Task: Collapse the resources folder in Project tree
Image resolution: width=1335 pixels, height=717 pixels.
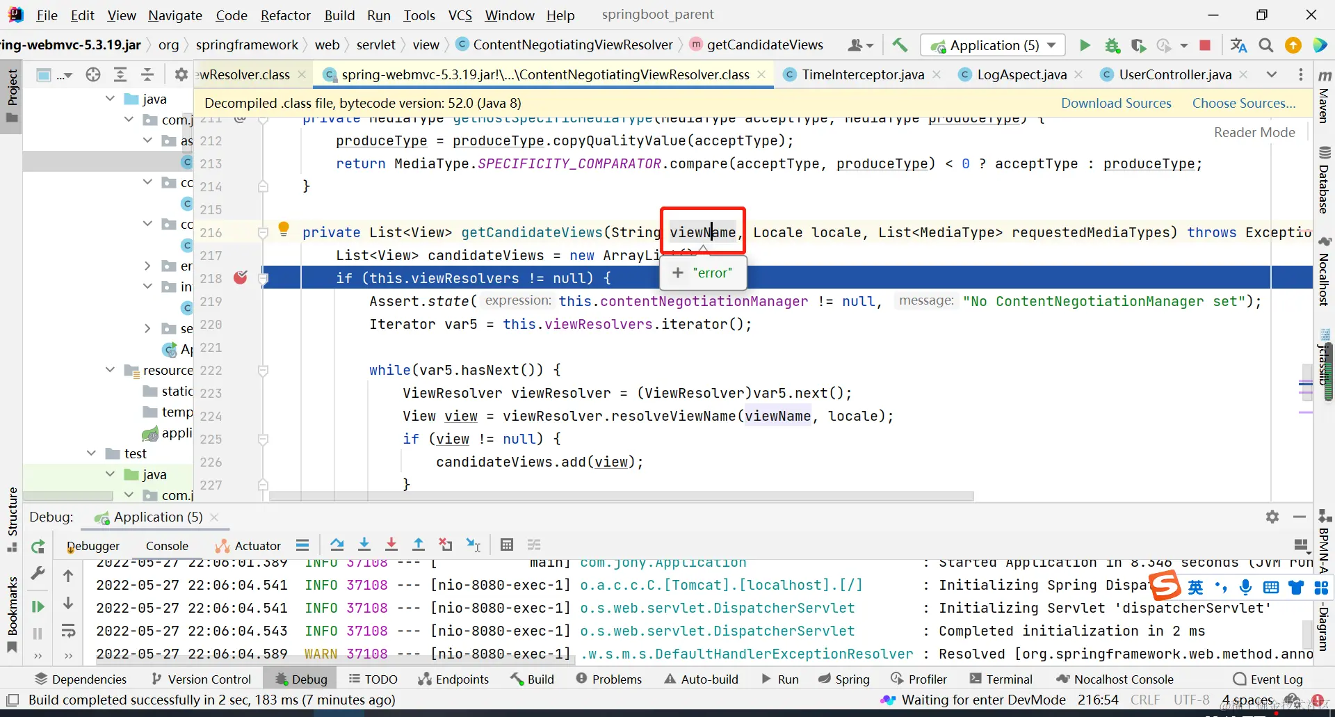Action: (110, 370)
